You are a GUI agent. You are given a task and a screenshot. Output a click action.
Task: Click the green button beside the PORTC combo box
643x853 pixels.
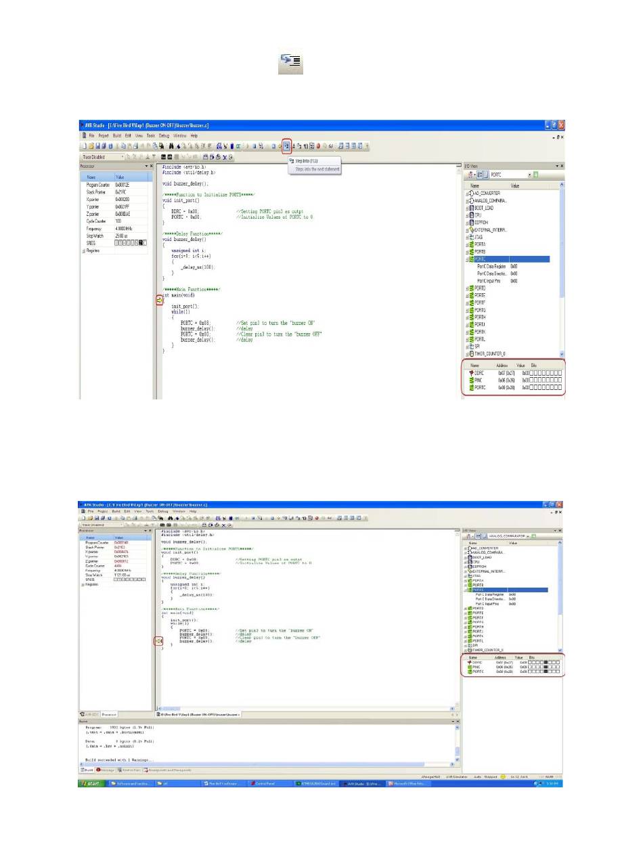coord(536,175)
